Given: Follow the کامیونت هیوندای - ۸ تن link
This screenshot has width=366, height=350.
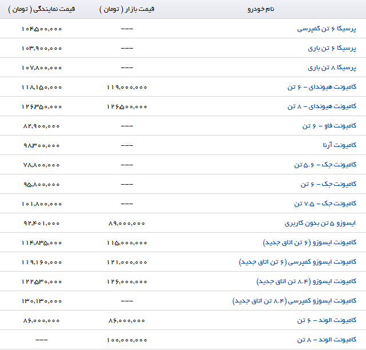Looking at the screenshot, I should (x=322, y=106).
